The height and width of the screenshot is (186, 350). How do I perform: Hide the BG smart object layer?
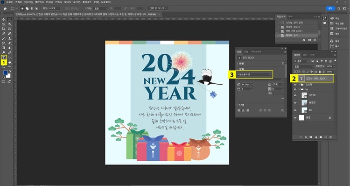coord(295,110)
